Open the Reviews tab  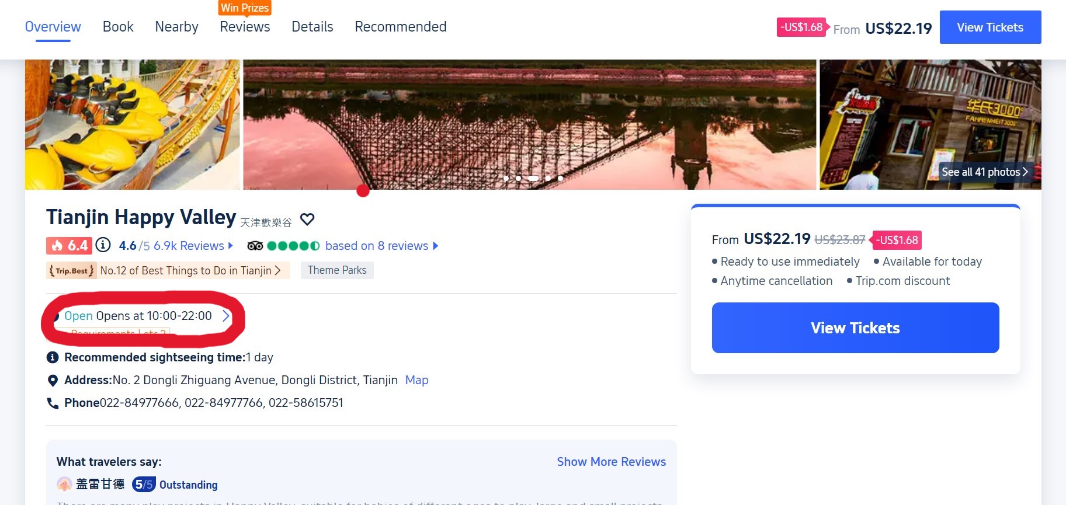click(x=245, y=27)
